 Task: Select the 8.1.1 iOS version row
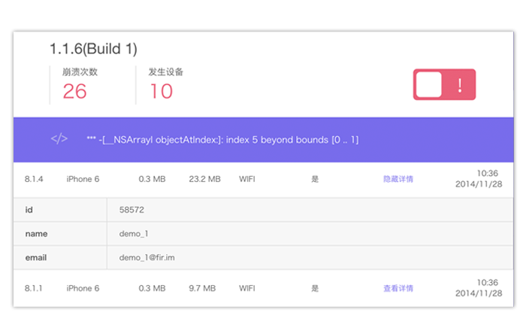click(35, 288)
